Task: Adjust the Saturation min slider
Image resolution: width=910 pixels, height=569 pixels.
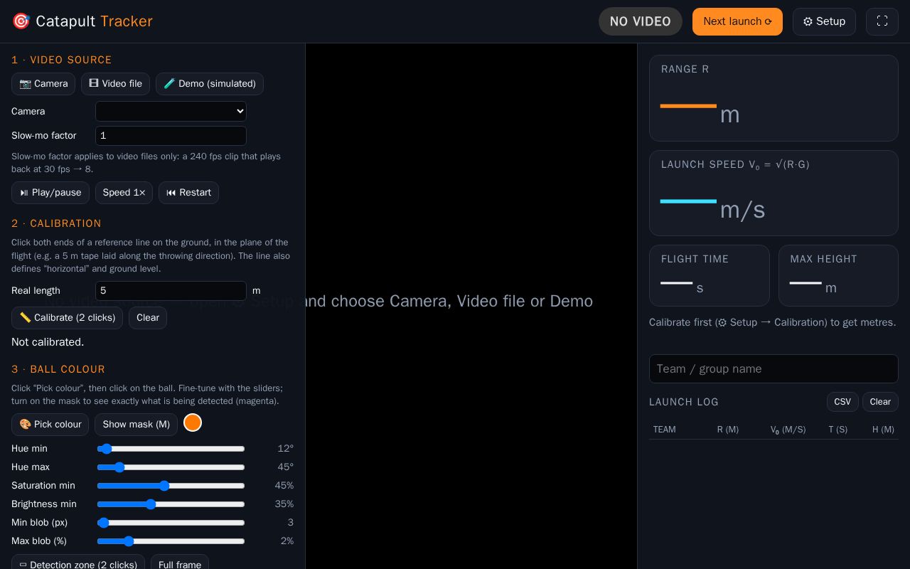Action: coord(171,486)
